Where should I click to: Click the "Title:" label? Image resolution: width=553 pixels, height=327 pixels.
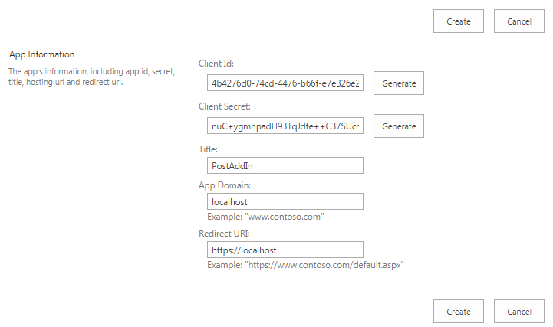(x=208, y=149)
